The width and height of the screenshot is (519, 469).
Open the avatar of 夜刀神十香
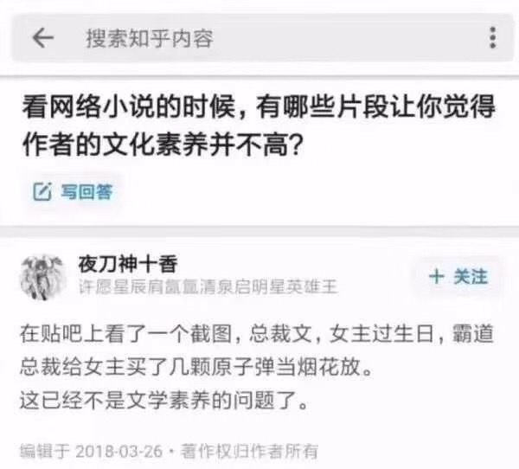pyautogui.click(x=42, y=277)
